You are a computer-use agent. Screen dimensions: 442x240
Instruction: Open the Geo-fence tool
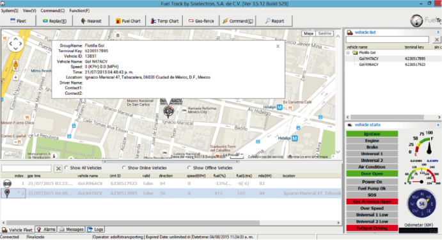coord(201,21)
